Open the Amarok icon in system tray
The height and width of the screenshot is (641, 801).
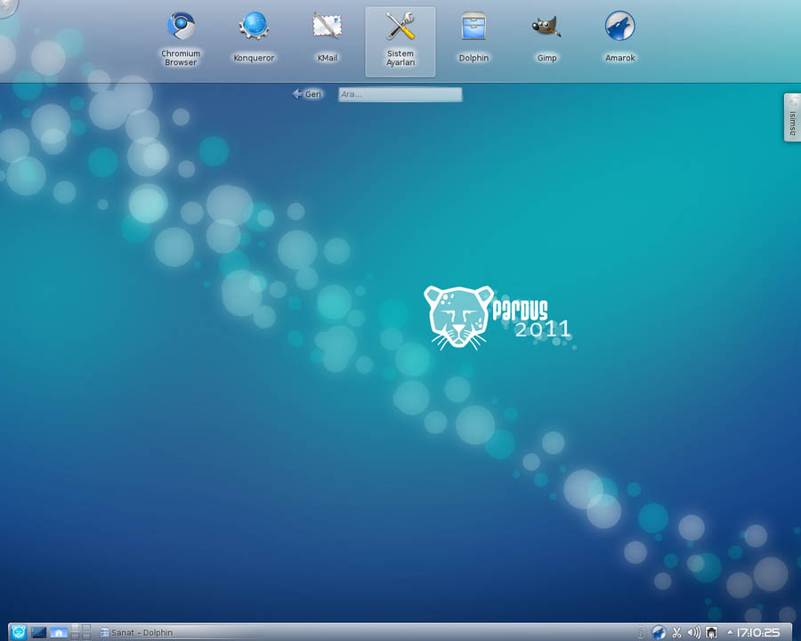coord(659,633)
